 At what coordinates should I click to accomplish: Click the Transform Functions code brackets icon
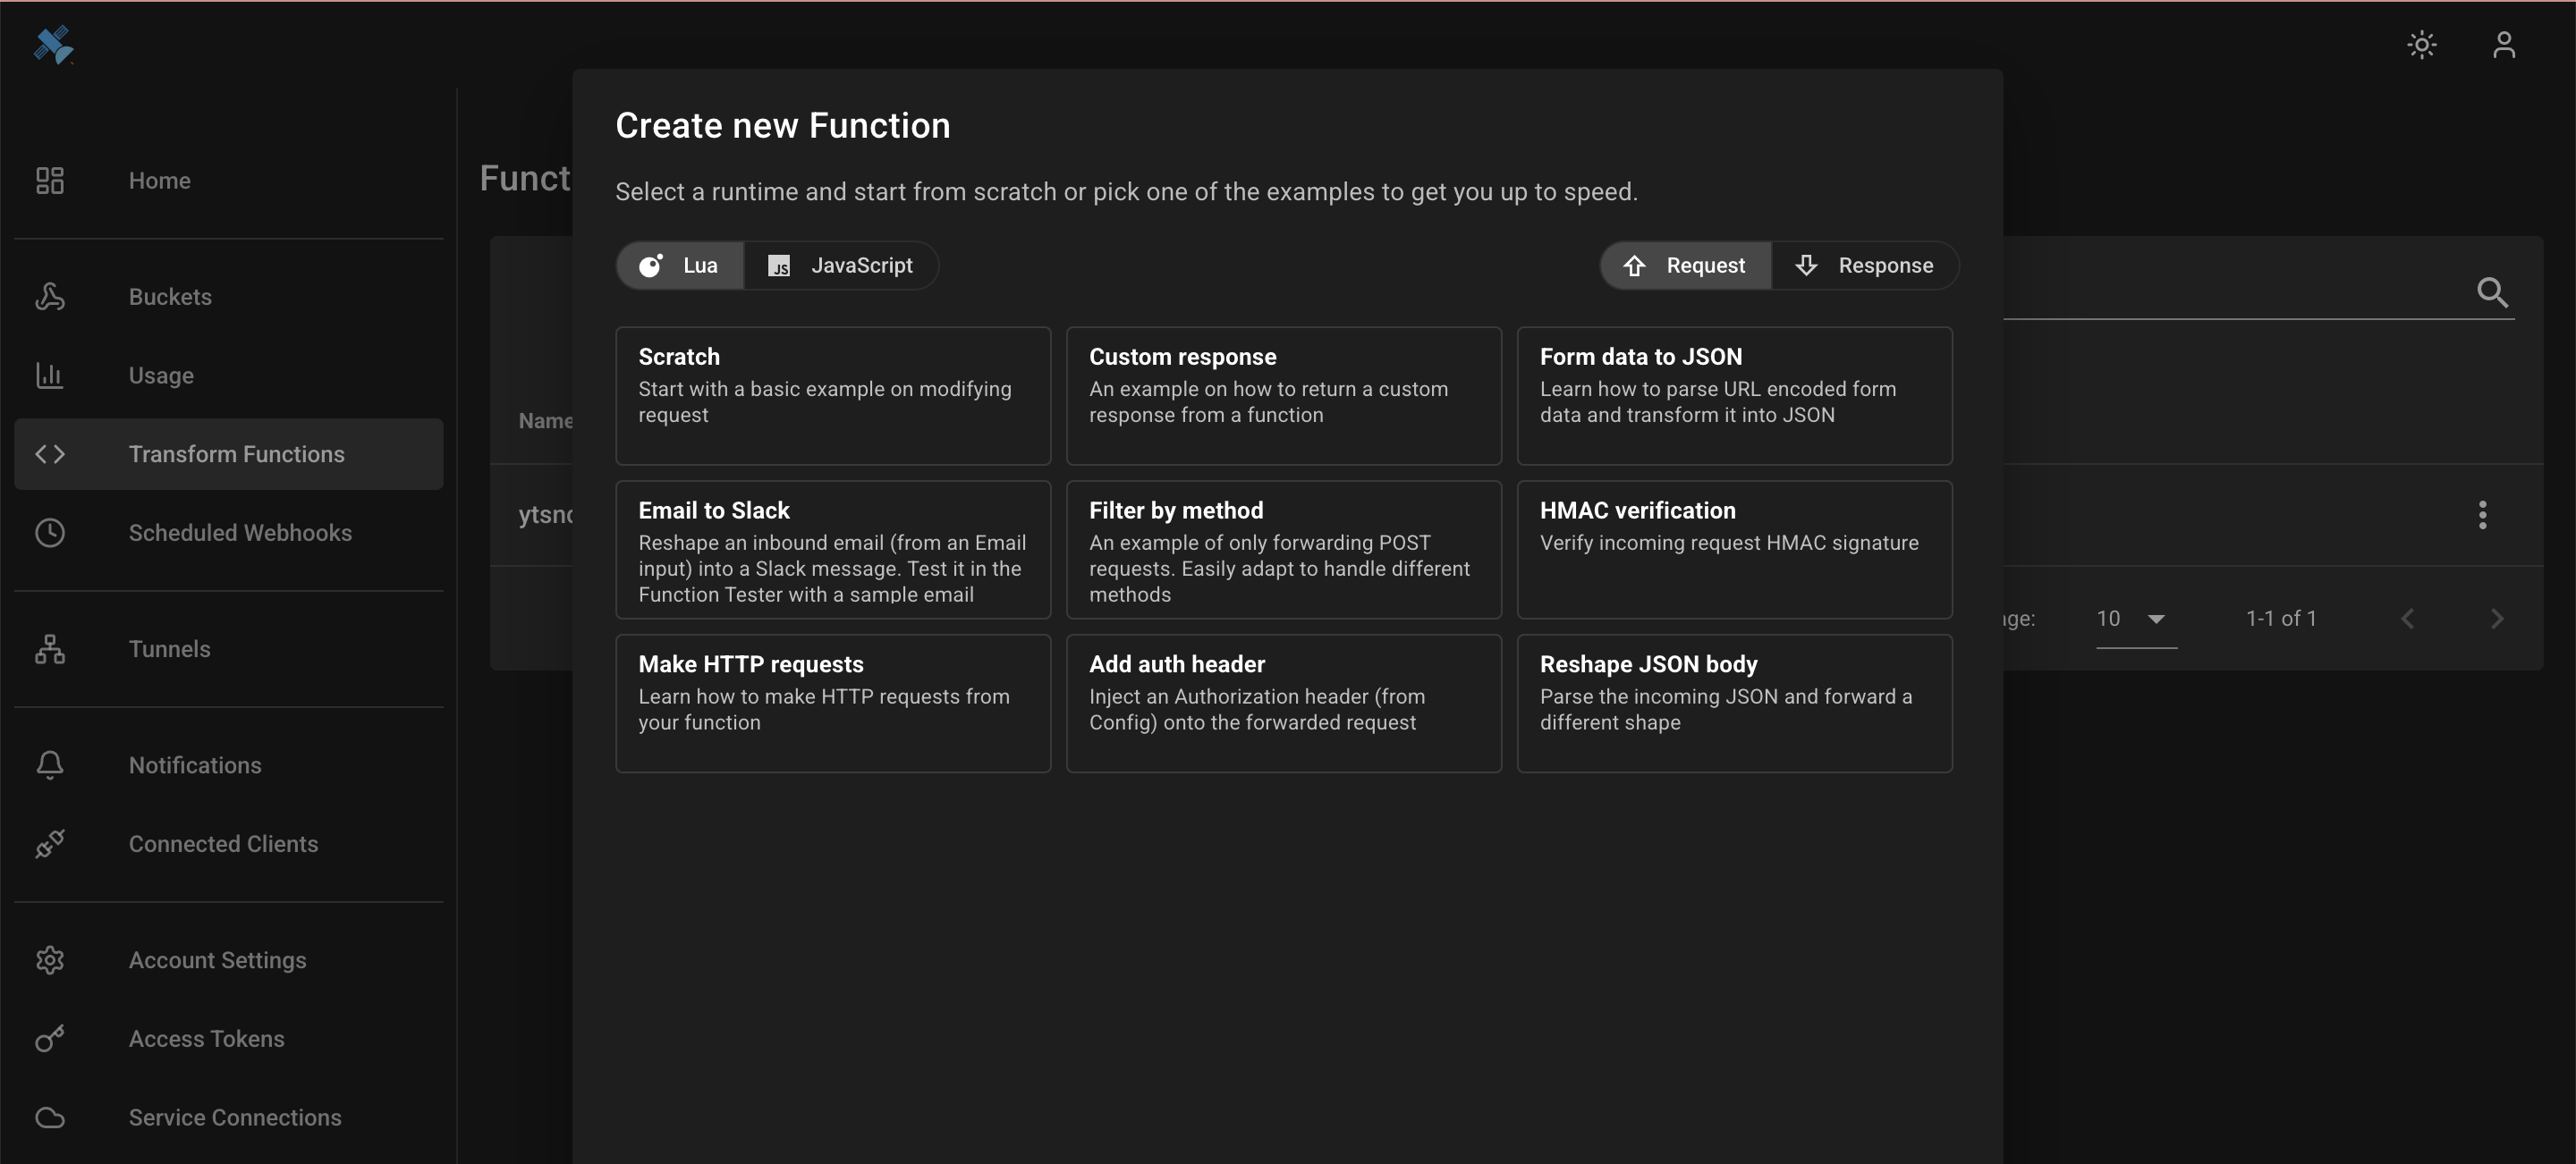tap(50, 453)
